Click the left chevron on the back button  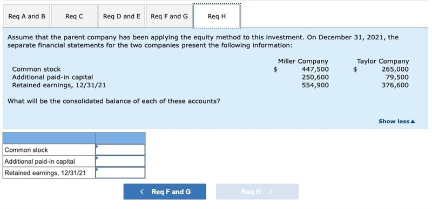[x=142, y=191]
